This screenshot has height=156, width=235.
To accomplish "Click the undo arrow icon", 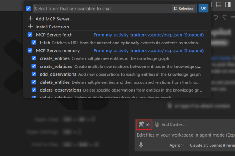I will click(x=216, y=17).
